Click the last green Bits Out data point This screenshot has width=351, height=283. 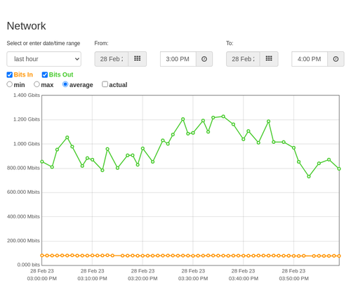click(x=339, y=169)
